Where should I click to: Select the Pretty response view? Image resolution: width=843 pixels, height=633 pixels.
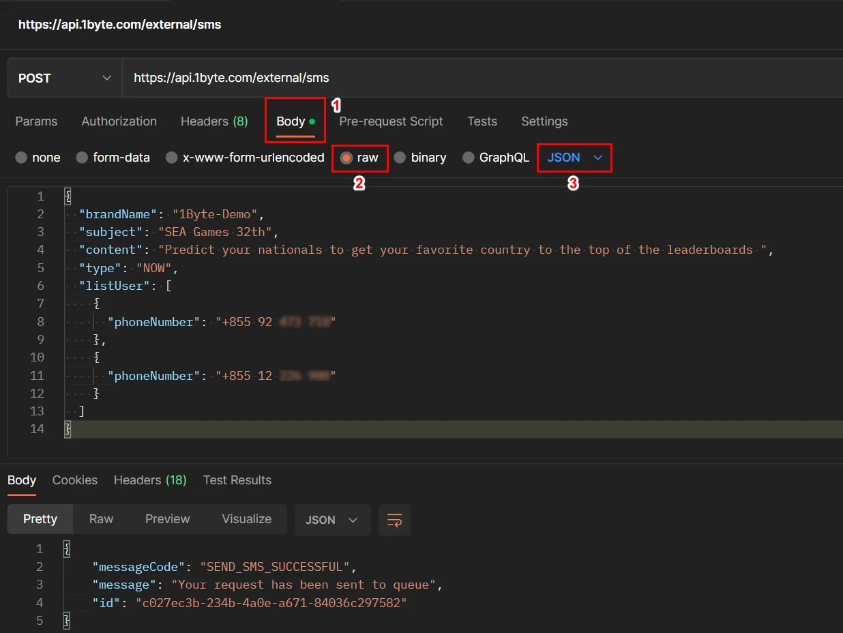tap(40, 519)
